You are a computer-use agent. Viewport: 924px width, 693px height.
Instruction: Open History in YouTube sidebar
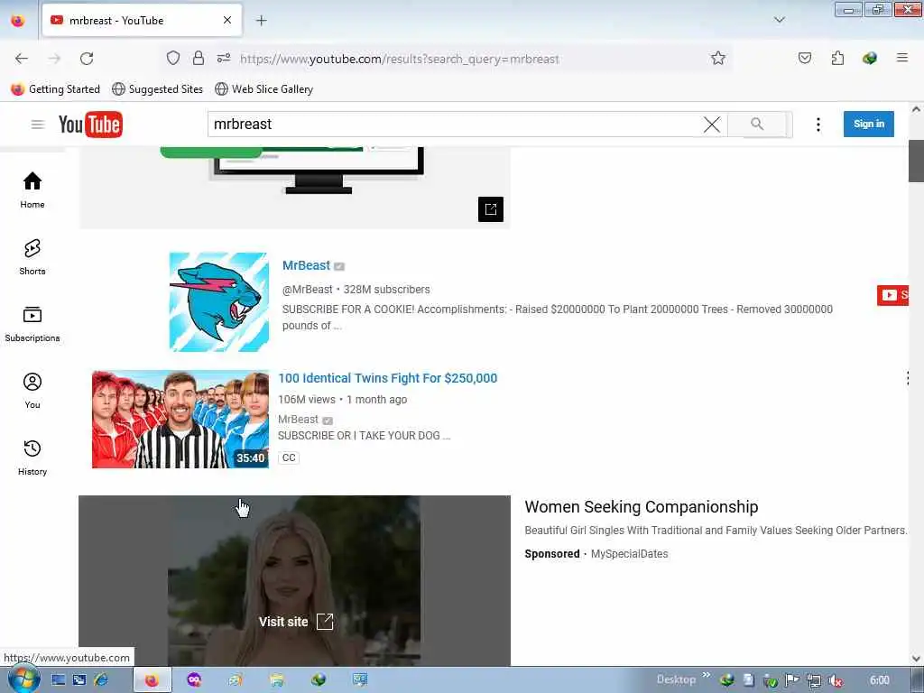click(x=32, y=457)
